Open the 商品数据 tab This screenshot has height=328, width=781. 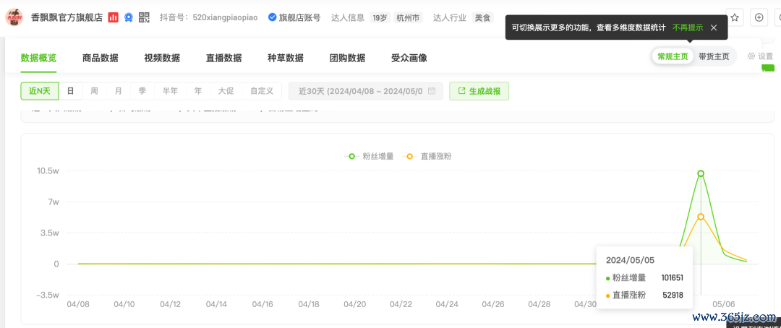pos(100,59)
